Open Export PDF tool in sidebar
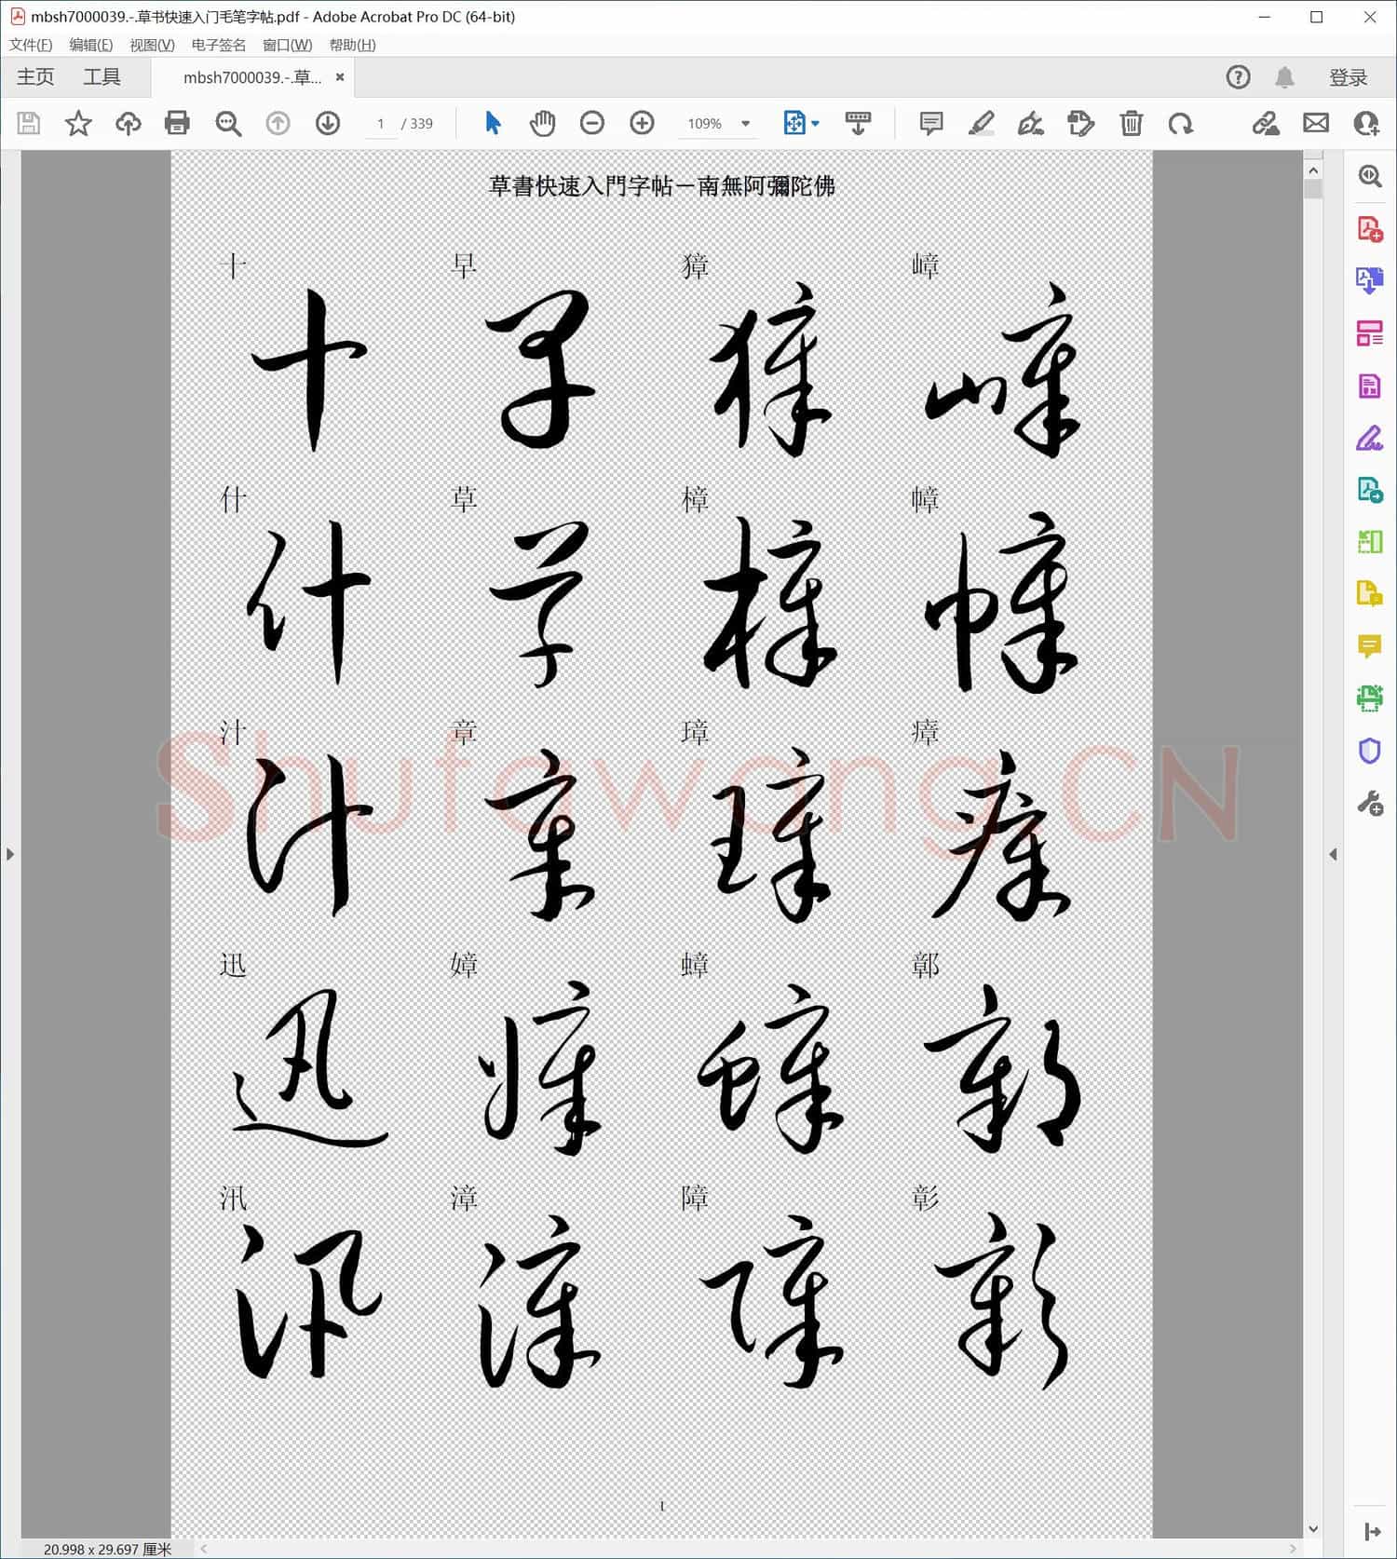This screenshot has width=1397, height=1559. coord(1370,280)
